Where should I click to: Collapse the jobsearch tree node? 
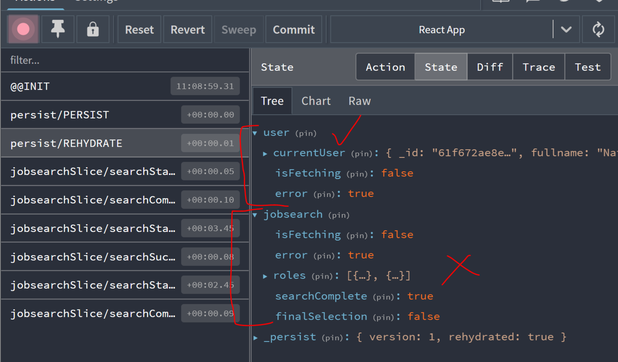(x=255, y=215)
